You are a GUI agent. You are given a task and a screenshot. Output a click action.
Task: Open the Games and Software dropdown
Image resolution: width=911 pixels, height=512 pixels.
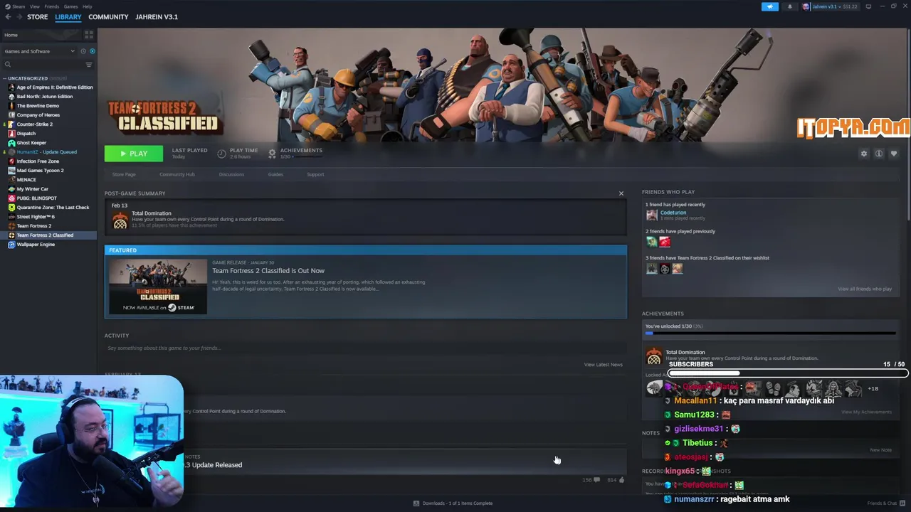(39, 51)
